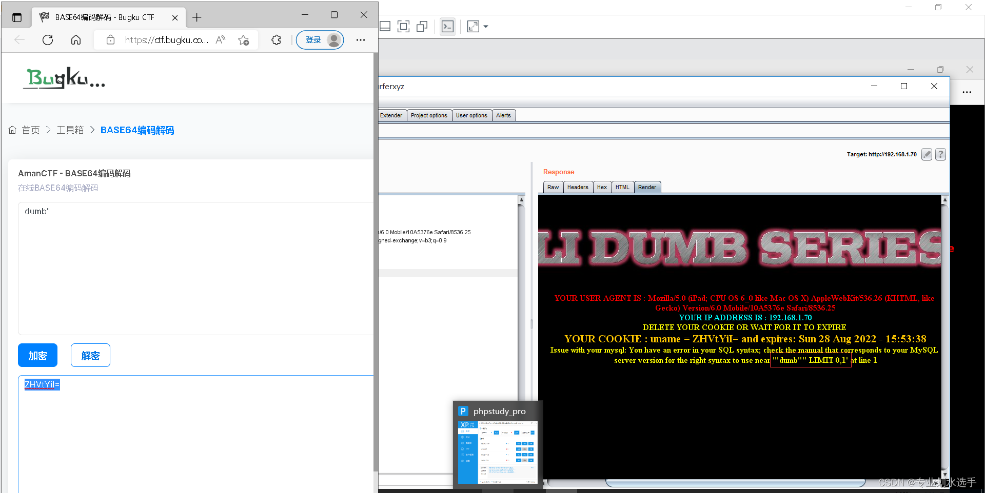Toggle read aloud icon in address bar
The height and width of the screenshot is (493, 985).
[221, 40]
